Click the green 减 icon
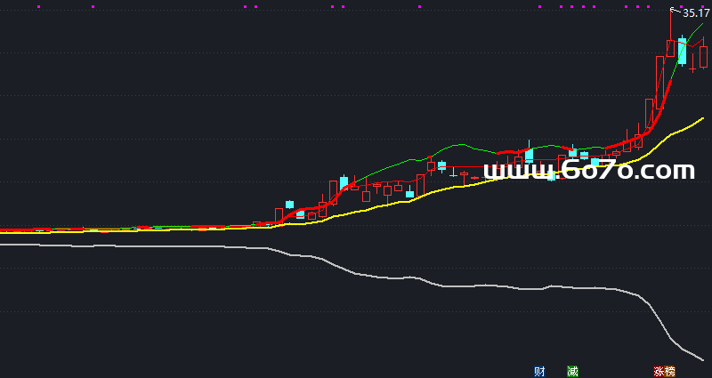 [x=572, y=371]
